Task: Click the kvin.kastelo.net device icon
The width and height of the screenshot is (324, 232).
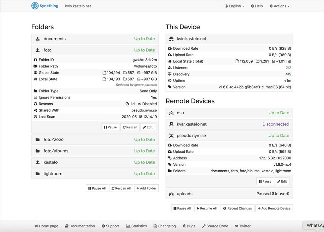Action: click(x=171, y=39)
